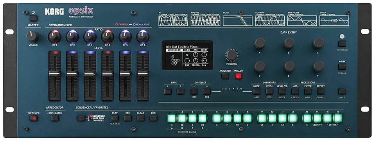Toggle step button 8 (G)

[248, 118]
